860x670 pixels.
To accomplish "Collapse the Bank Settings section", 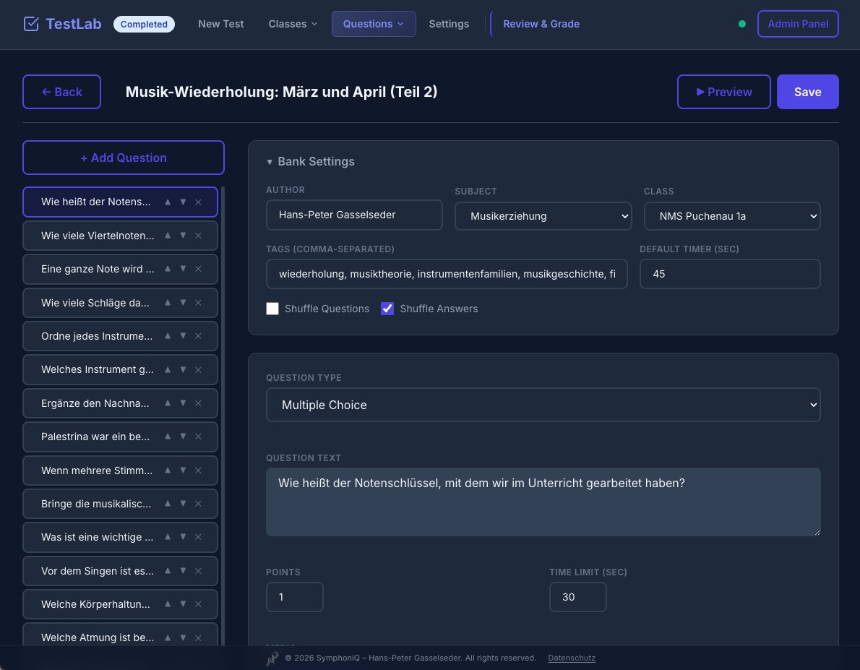I will [x=311, y=161].
